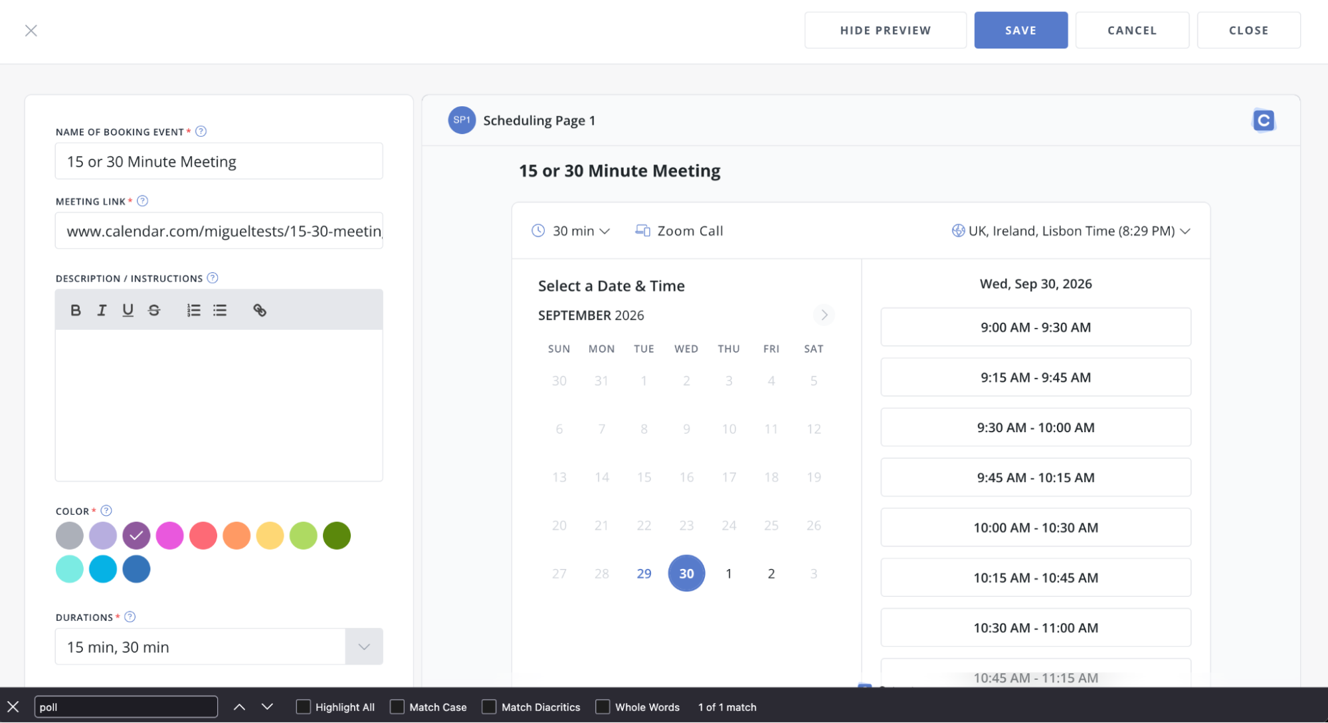Insert a hyperlink in description
Screen dimensions: 1328x723
260,310
